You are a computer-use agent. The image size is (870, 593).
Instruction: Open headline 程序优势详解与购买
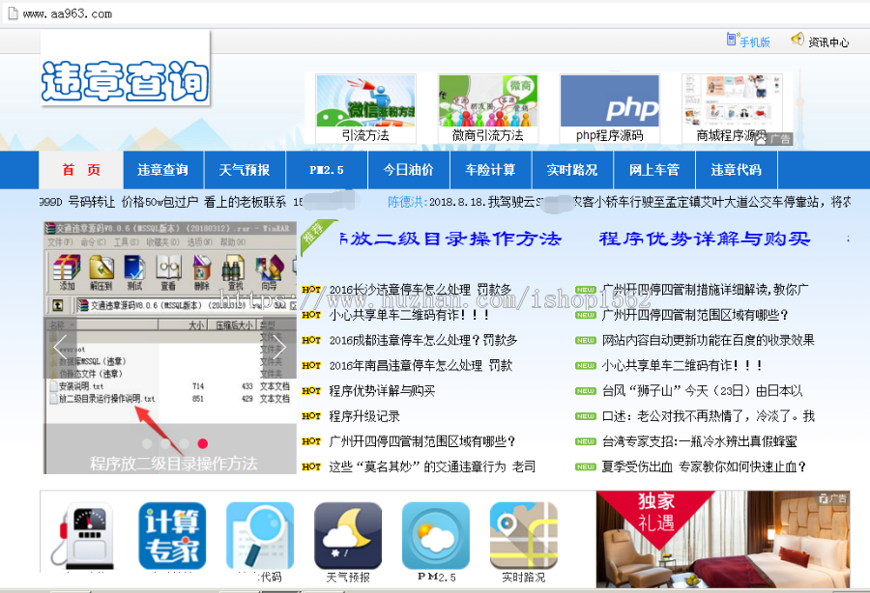[705, 239]
